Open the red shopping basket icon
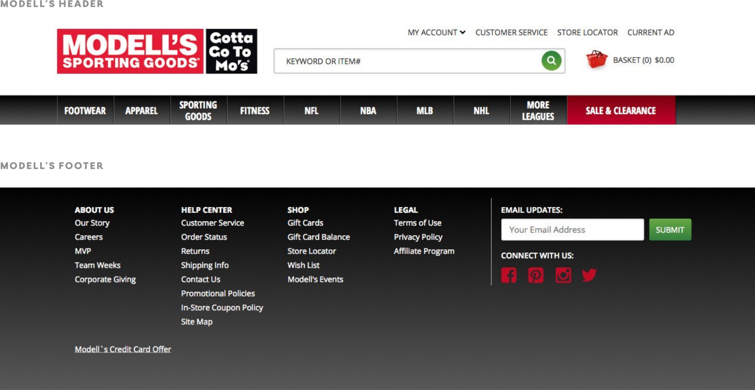 (x=596, y=59)
